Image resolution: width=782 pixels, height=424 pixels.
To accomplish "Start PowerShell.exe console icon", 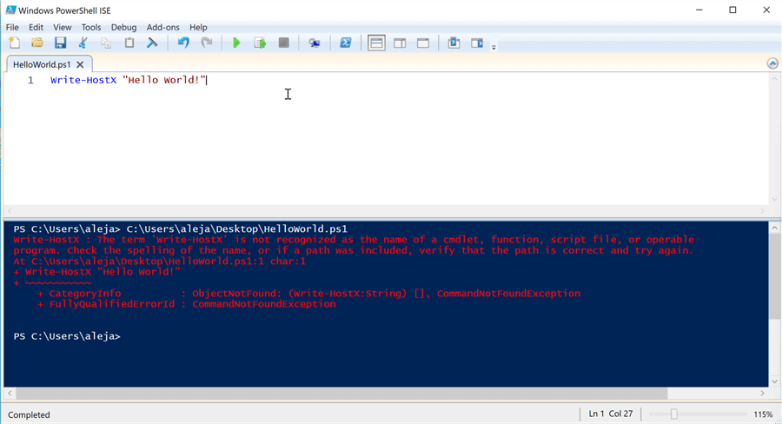I will pyautogui.click(x=345, y=43).
